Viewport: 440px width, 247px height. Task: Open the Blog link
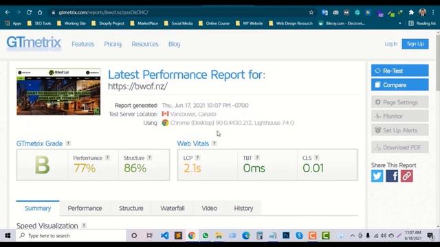[174, 44]
